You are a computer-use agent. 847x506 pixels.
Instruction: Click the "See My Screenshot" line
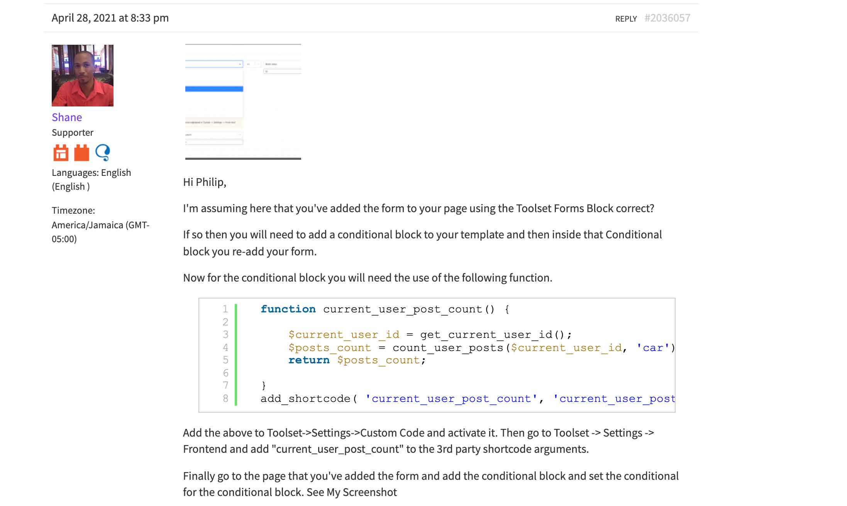[x=290, y=493]
